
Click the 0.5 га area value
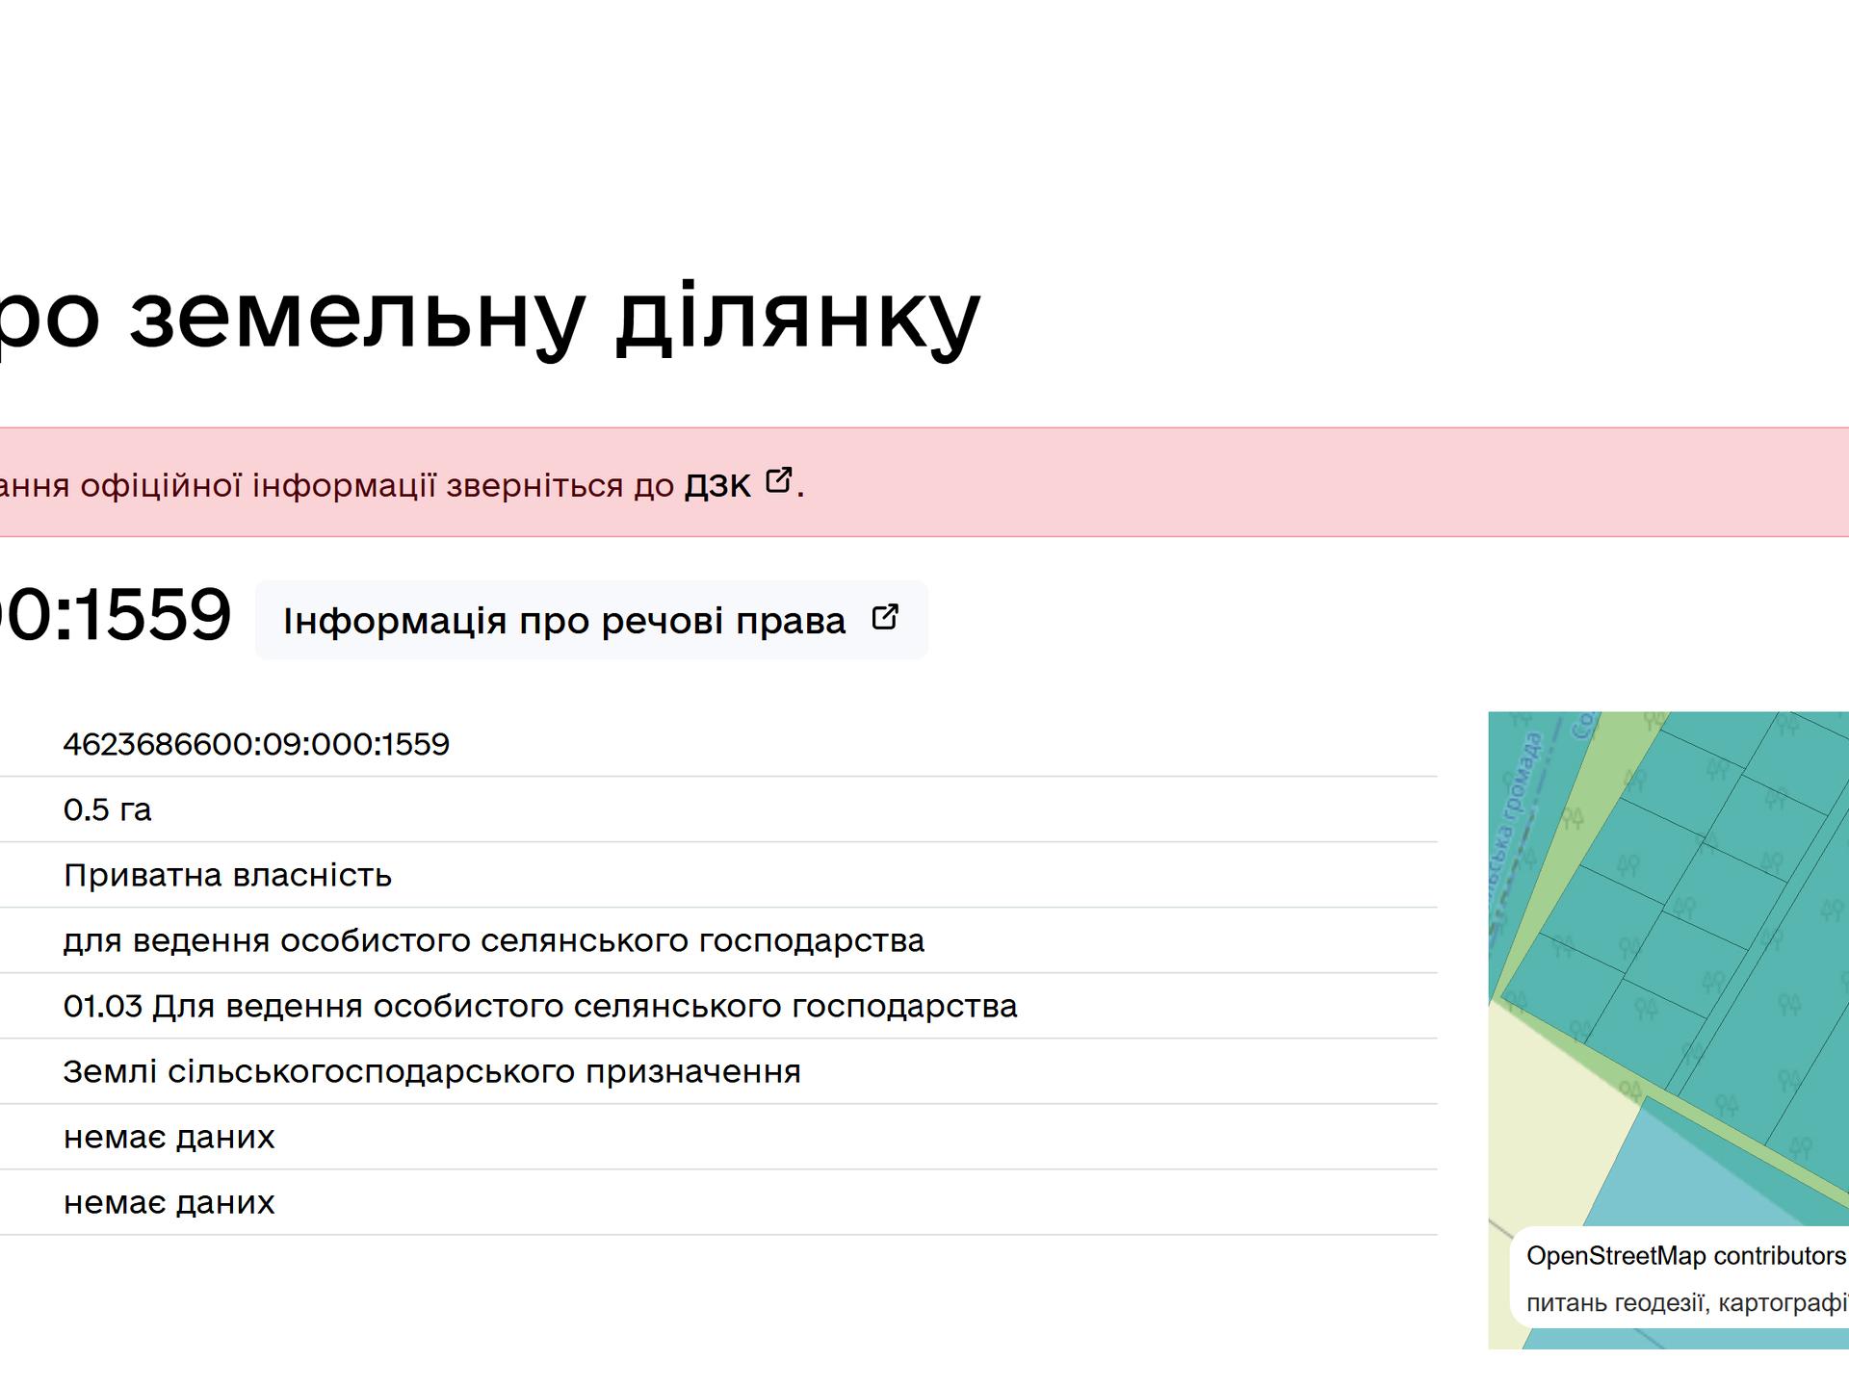pos(107,809)
